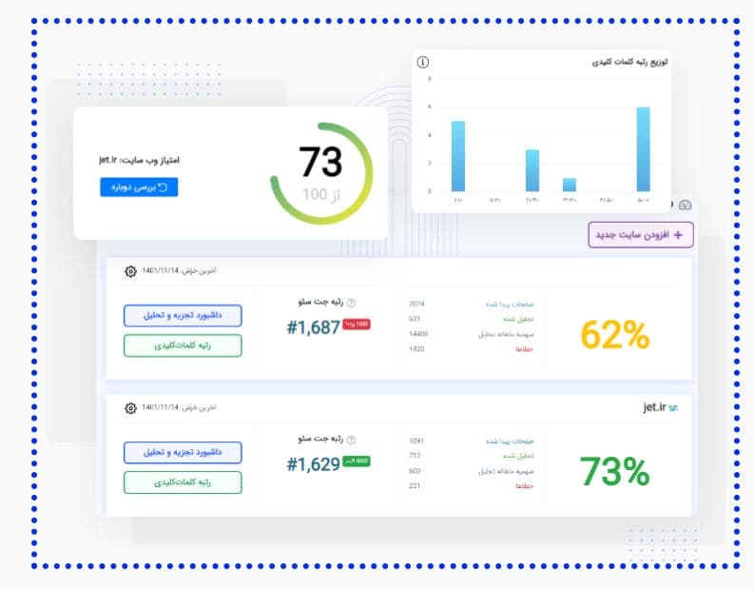The height and width of the screenshot is (589, 754).
Task: Click the speedometer icon above the add-site button
Action: pyautogui.click(x=686, y=204)
